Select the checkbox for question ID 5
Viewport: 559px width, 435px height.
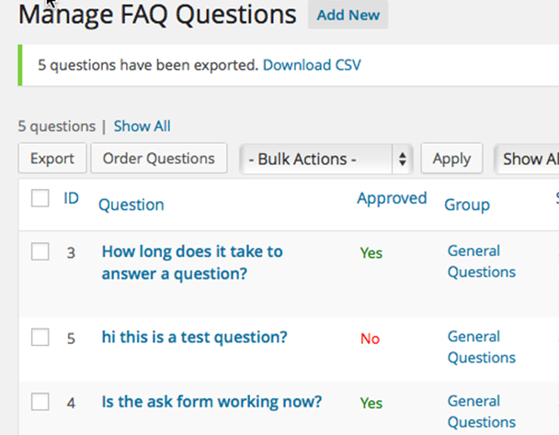pos(40,338)
